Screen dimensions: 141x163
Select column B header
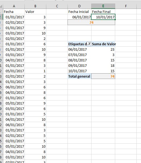click(x=35, y=6)
